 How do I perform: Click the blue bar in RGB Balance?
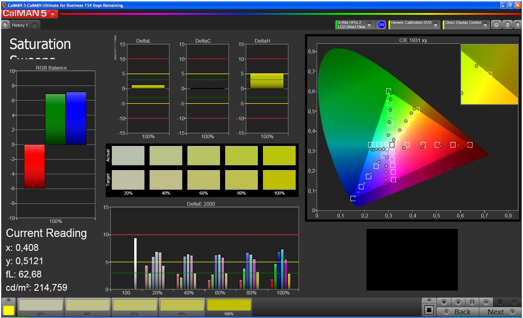[x=76, y=118]
